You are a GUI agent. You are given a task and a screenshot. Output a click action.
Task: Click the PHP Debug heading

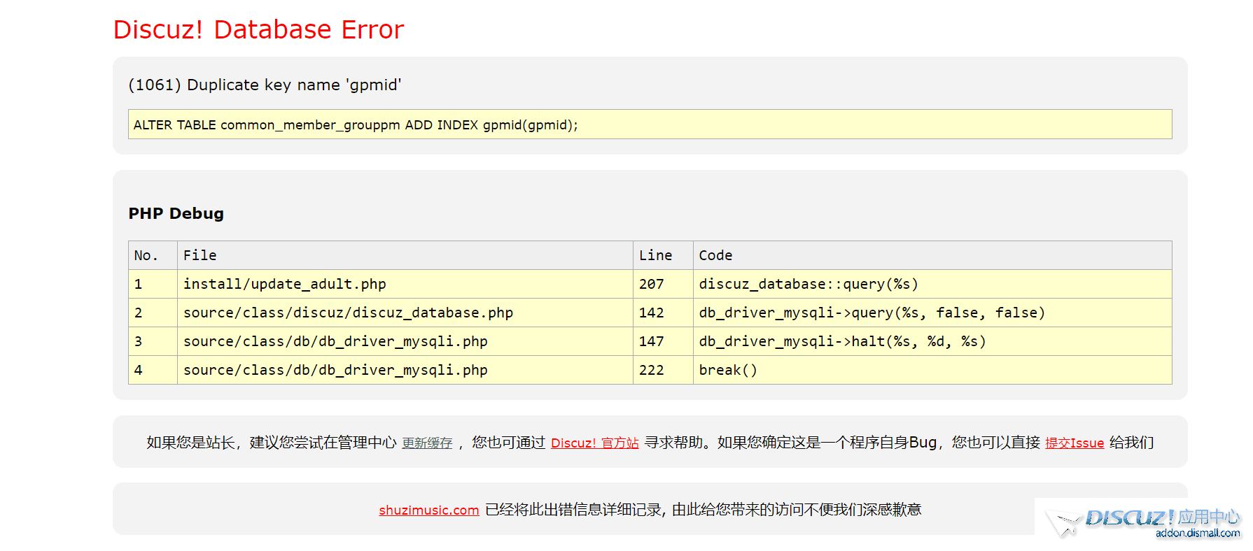click(176, 214)
